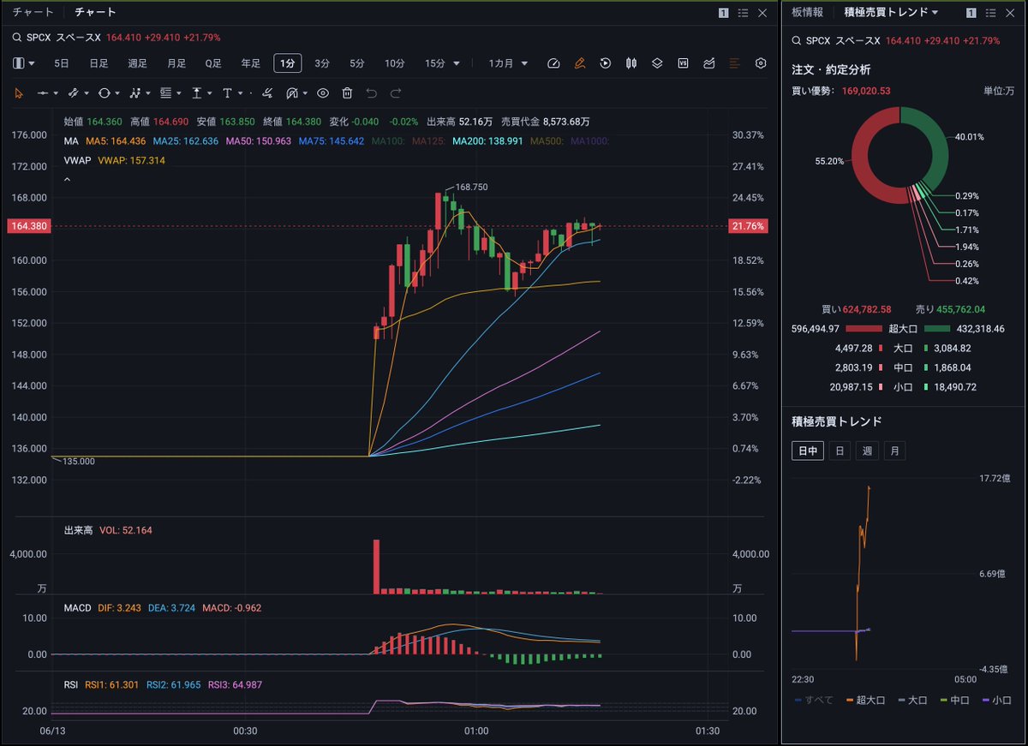The width and height of the screenshot is (1028, 746).
Task: Expand ellipse shape tool options arrow
Action: click(x=117, y=93)
